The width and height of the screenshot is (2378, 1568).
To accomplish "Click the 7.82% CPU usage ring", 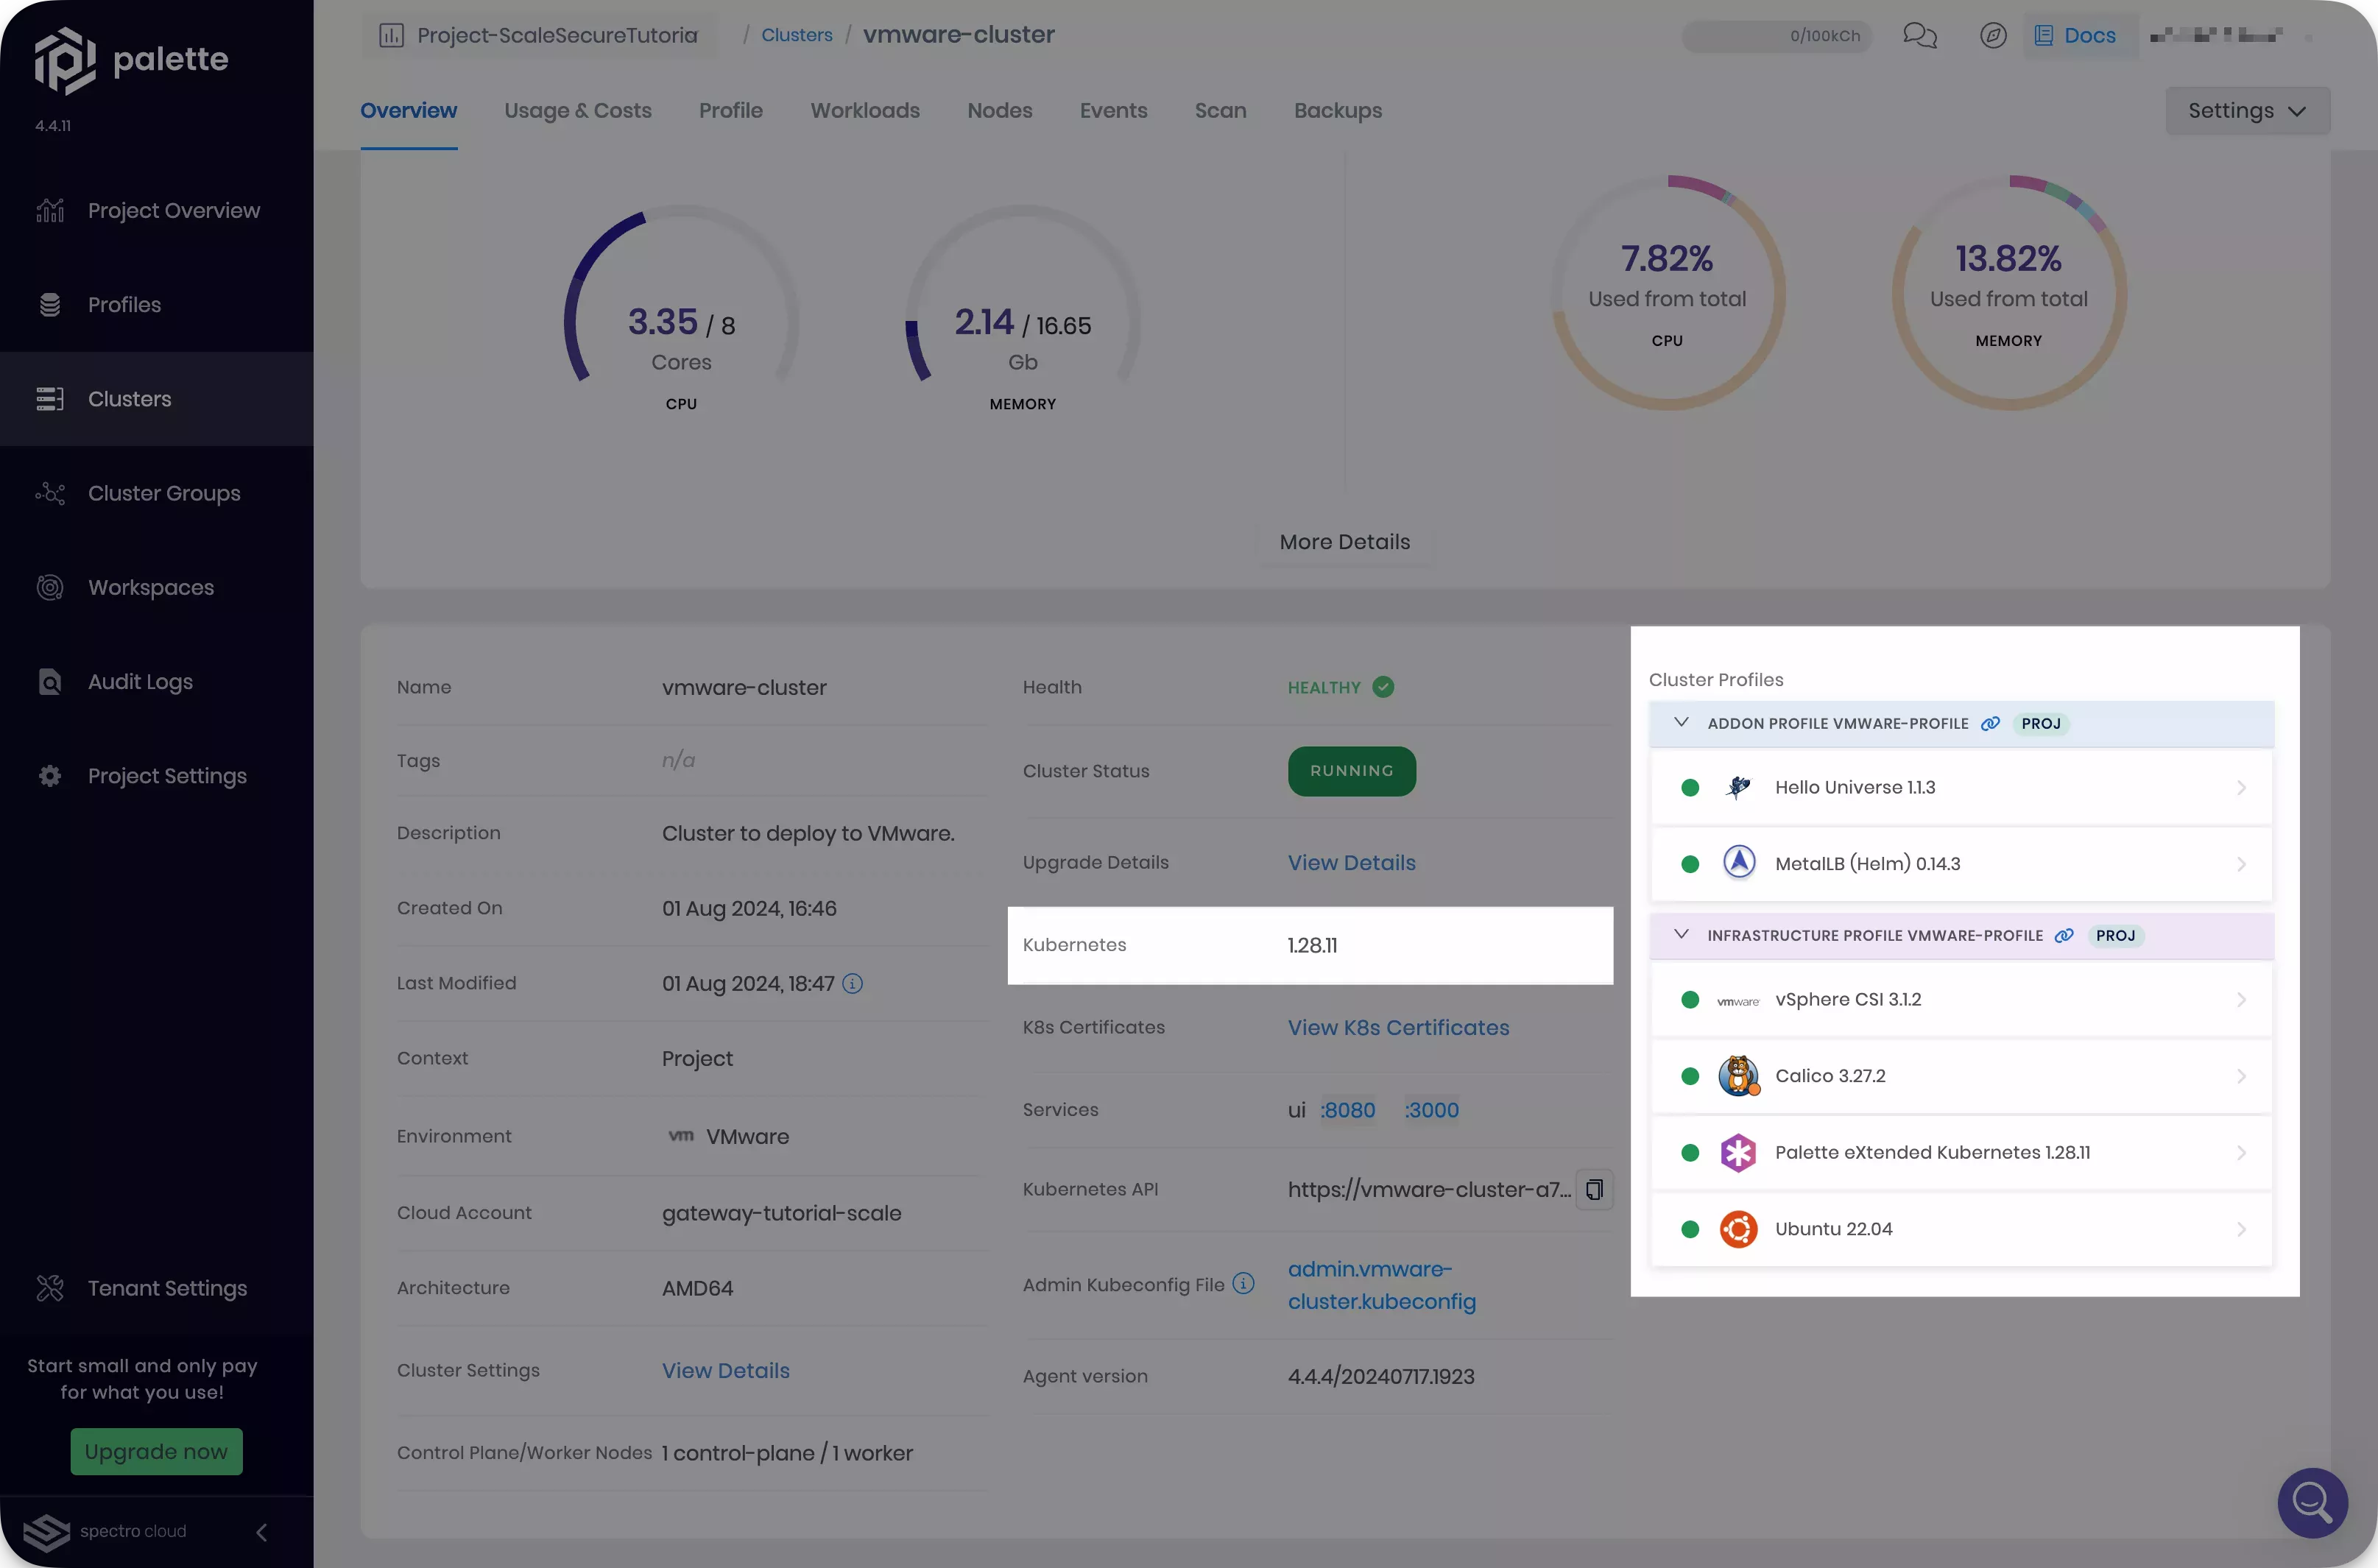I will (1667, 293).
